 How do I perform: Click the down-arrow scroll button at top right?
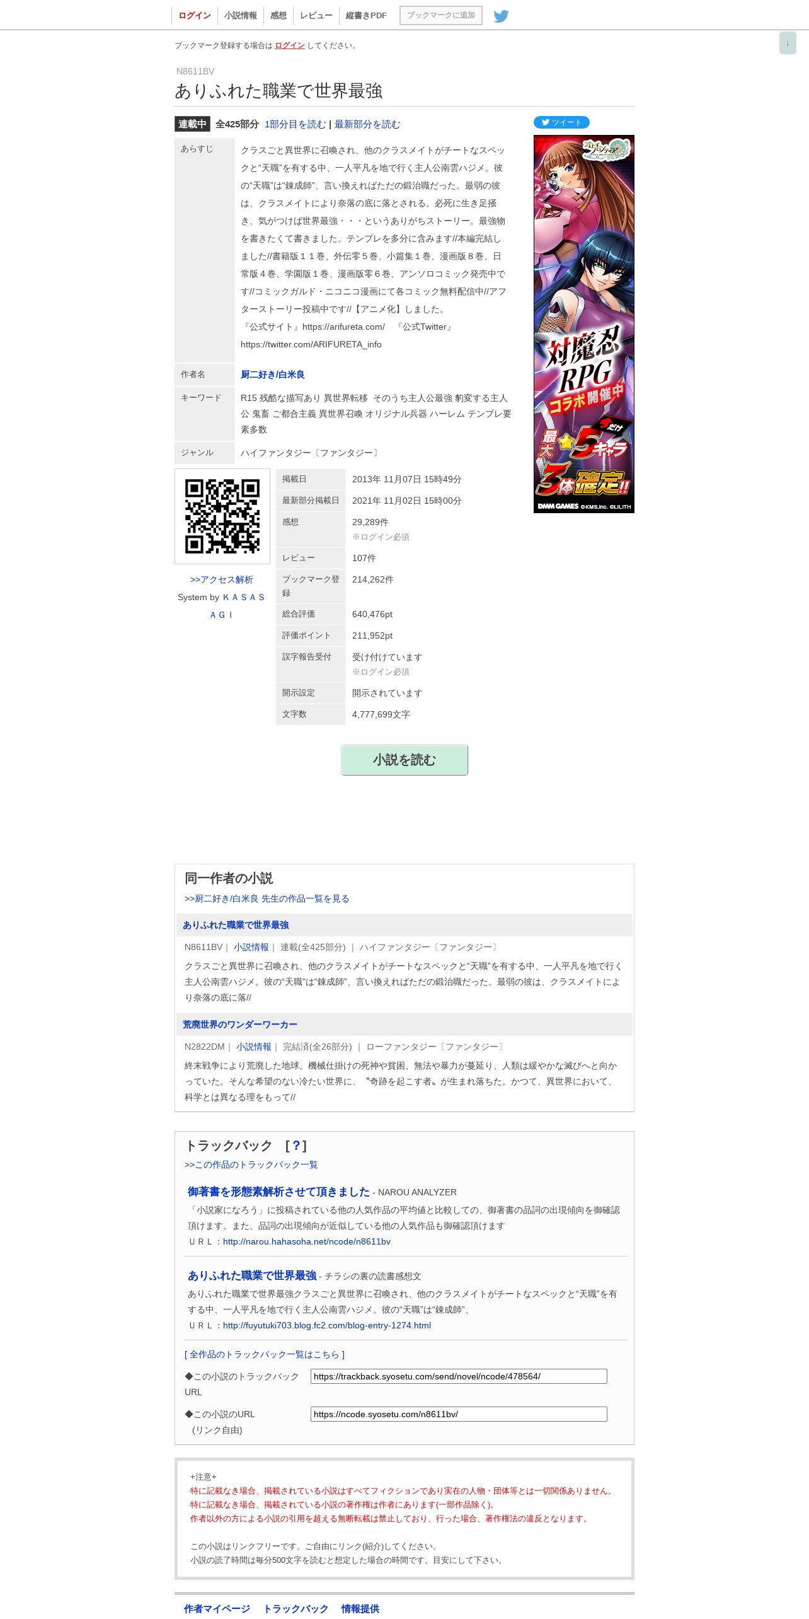(788, 43)
